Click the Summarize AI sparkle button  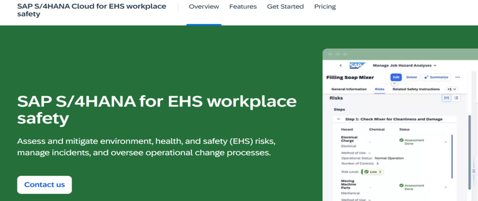pyautogui.click(x=436, y=77)
